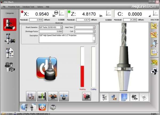The image size is (160, 115).
Task: Click the blue arrows tool rotate icon
Action: [64, 96]
